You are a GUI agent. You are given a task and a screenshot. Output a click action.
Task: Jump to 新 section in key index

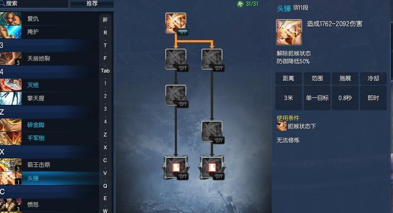pyautogui.click(x=105, y=20)
